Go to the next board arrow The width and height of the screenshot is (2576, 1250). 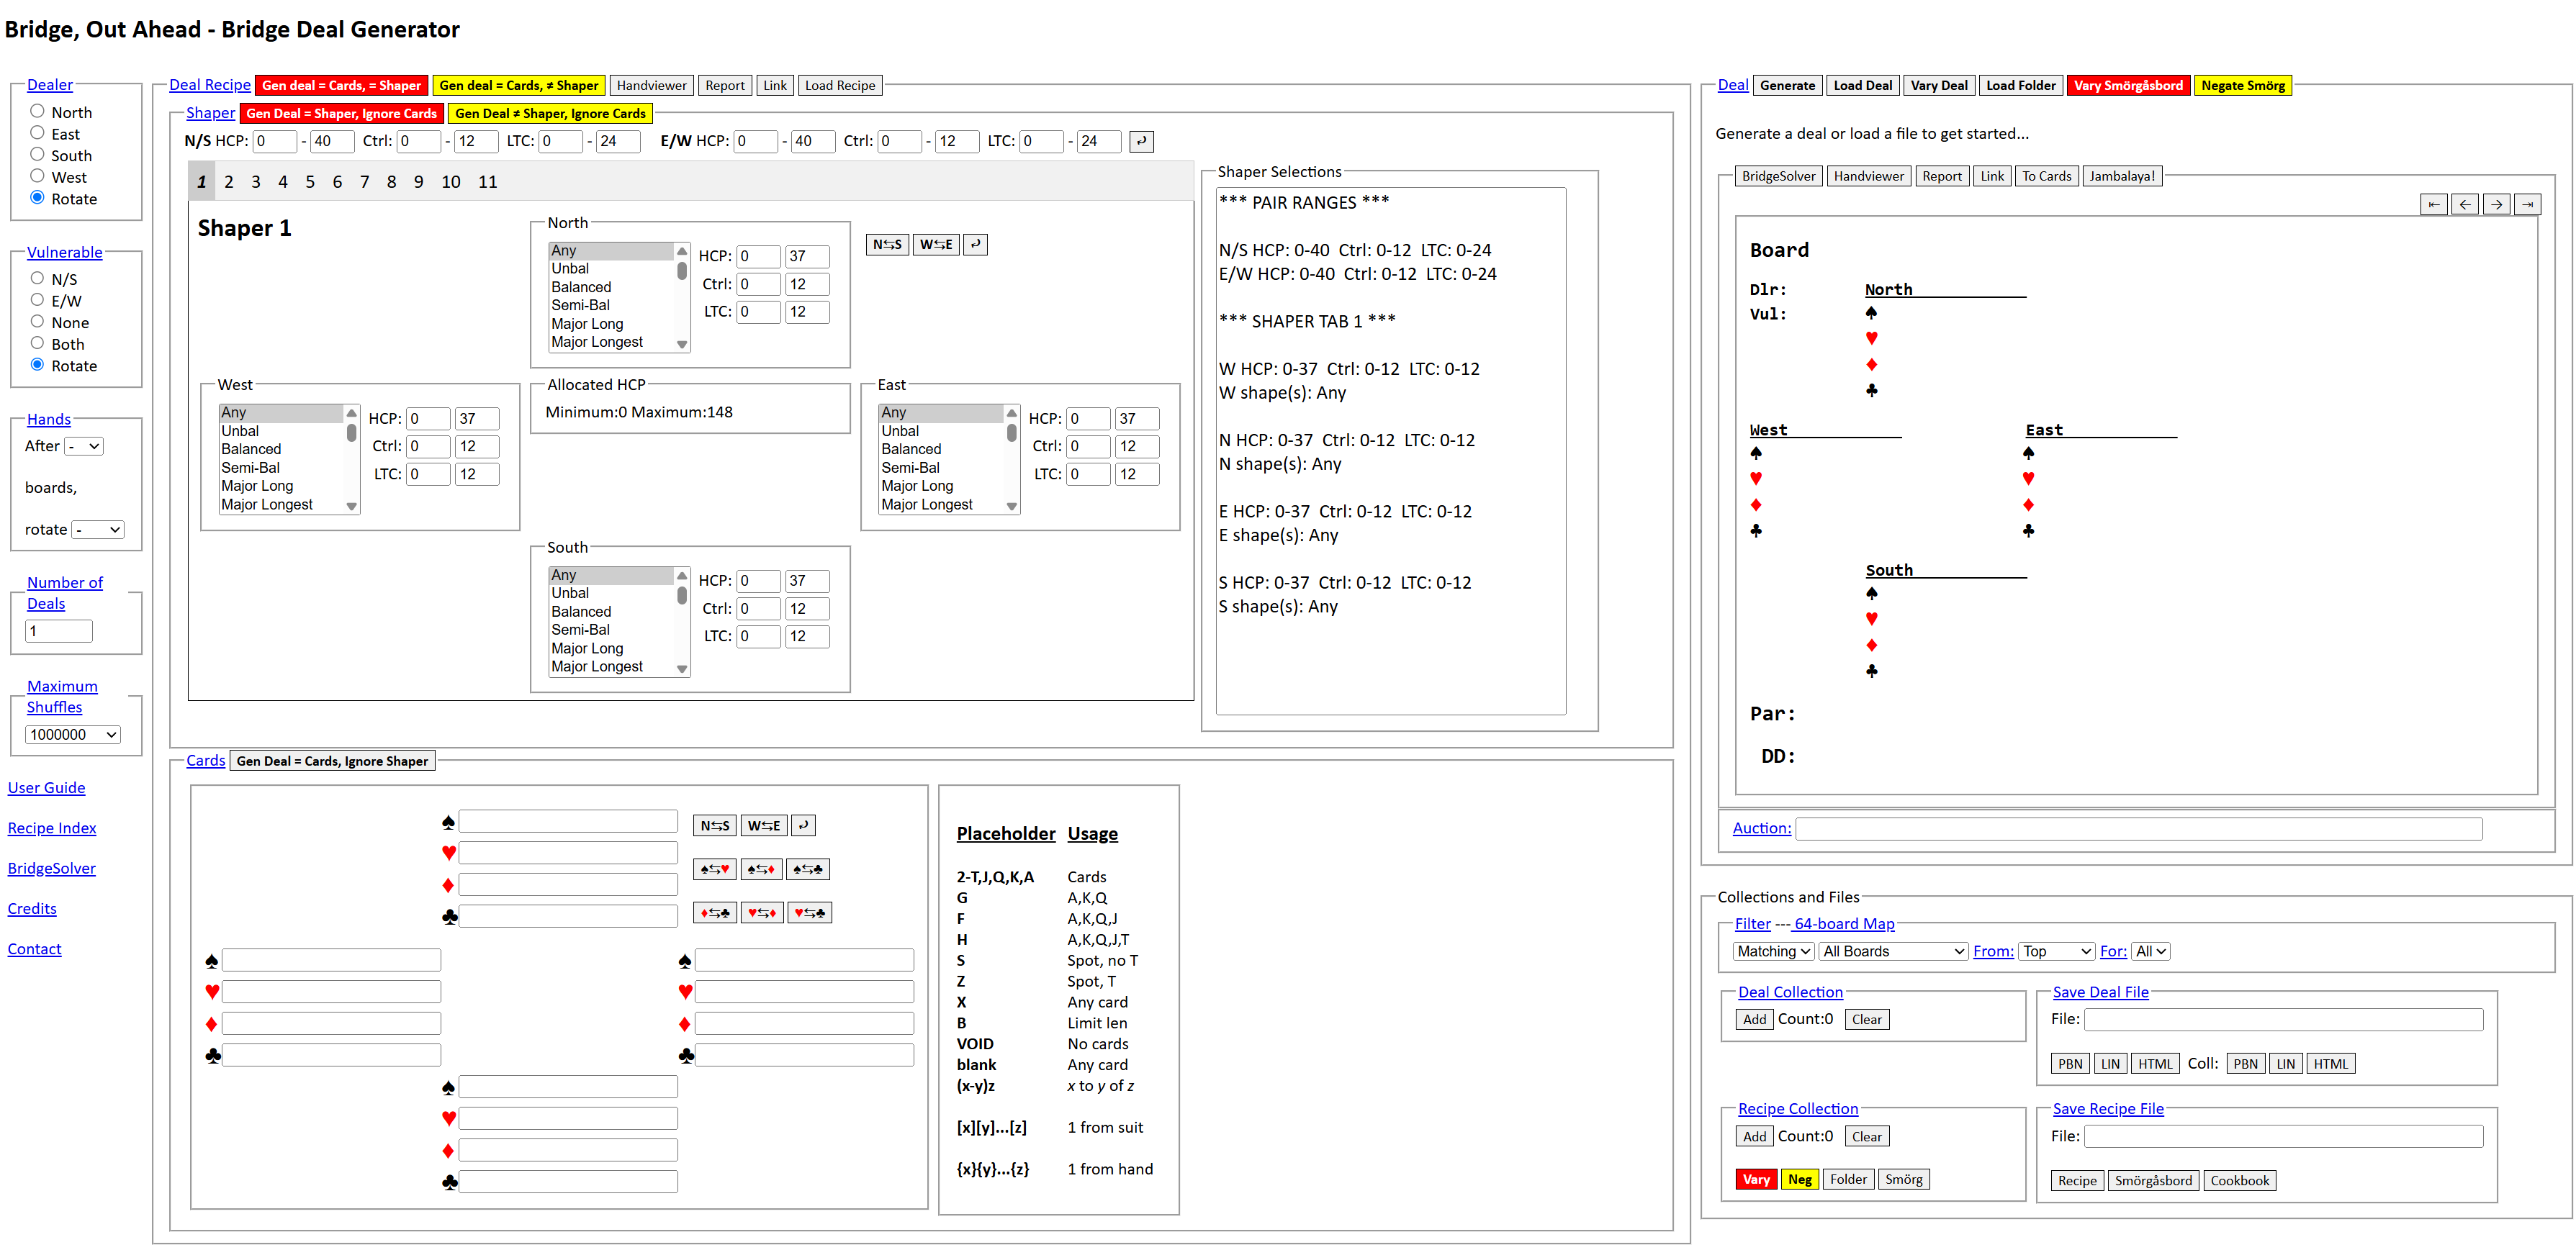[2496, 205]
